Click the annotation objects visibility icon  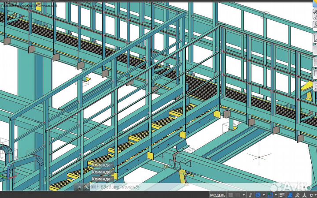click(x=290, y=195)
